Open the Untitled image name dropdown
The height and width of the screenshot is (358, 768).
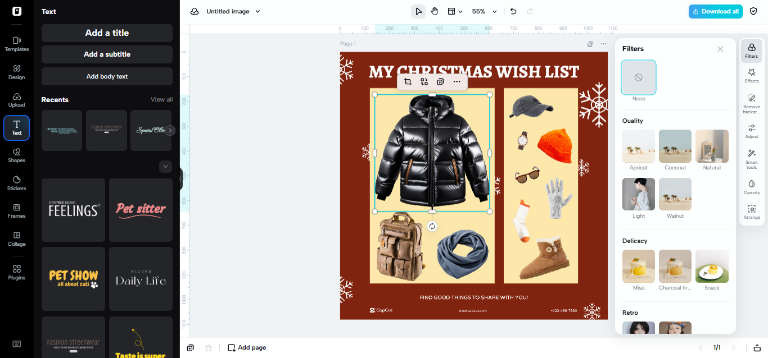coord(233,11)
